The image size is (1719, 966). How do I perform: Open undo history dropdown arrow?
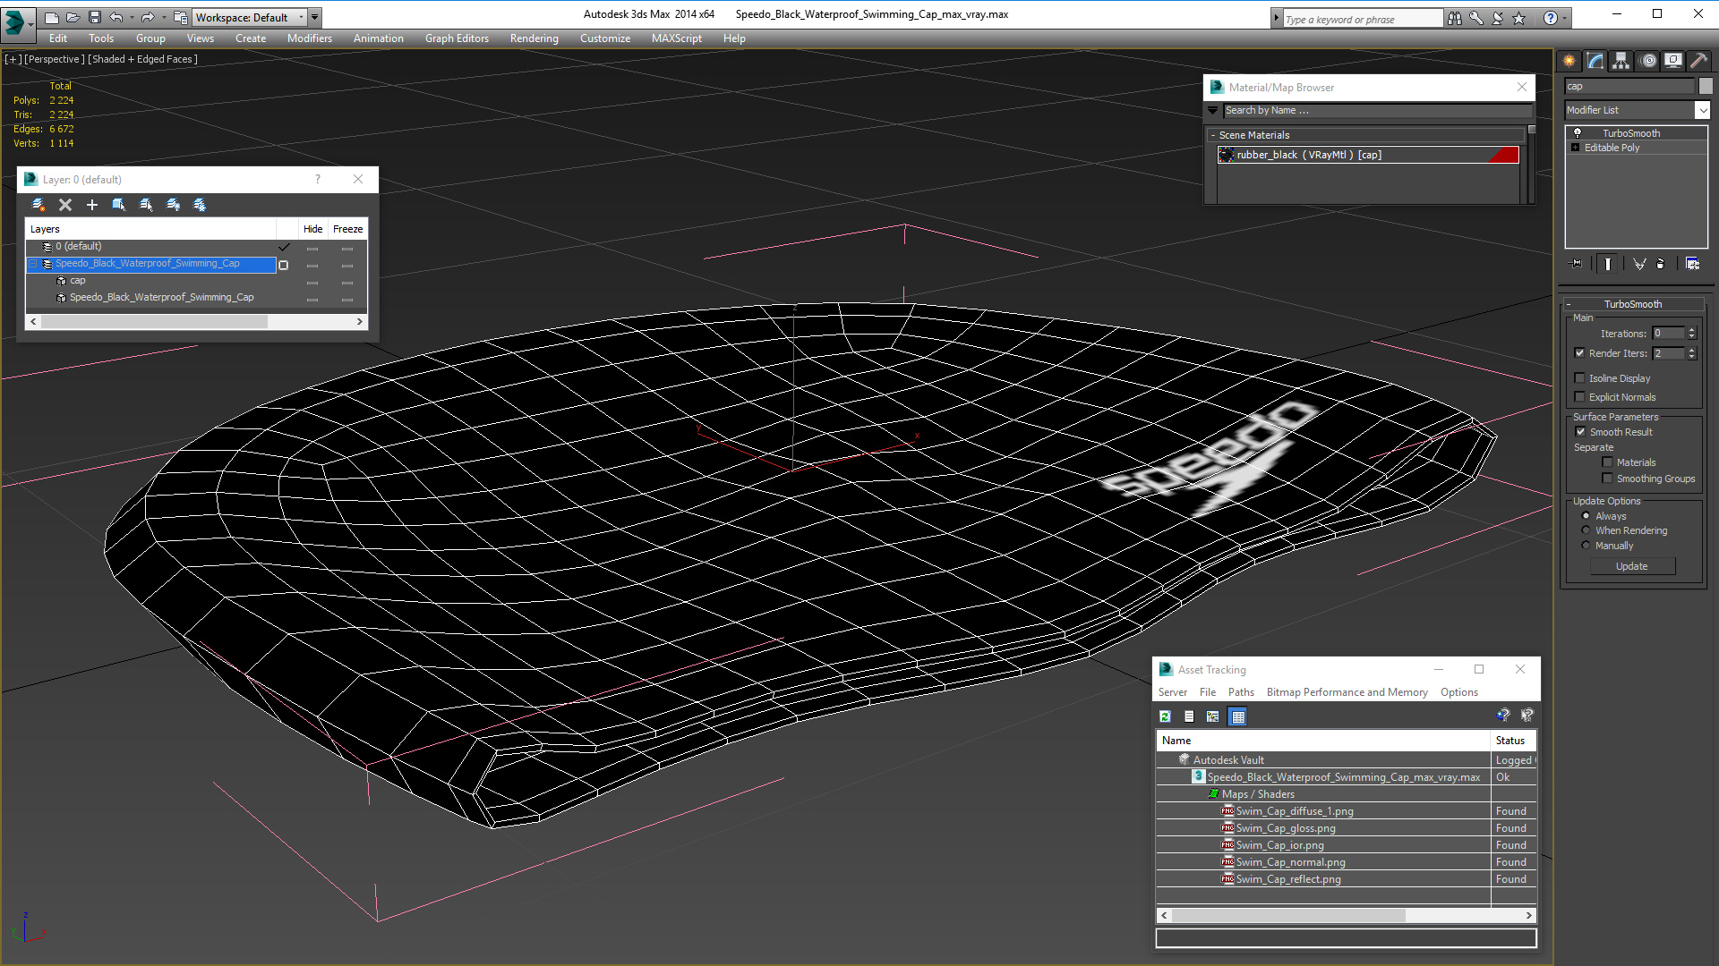[132, 17]
